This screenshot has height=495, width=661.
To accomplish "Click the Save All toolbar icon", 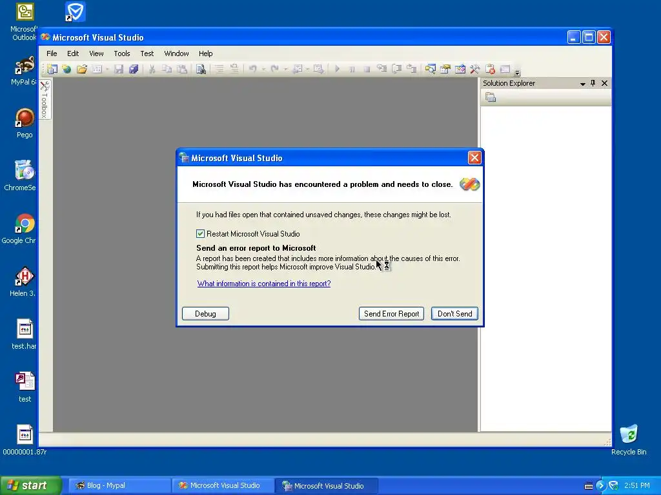I will pyautogui.click(x=134, y=69).
